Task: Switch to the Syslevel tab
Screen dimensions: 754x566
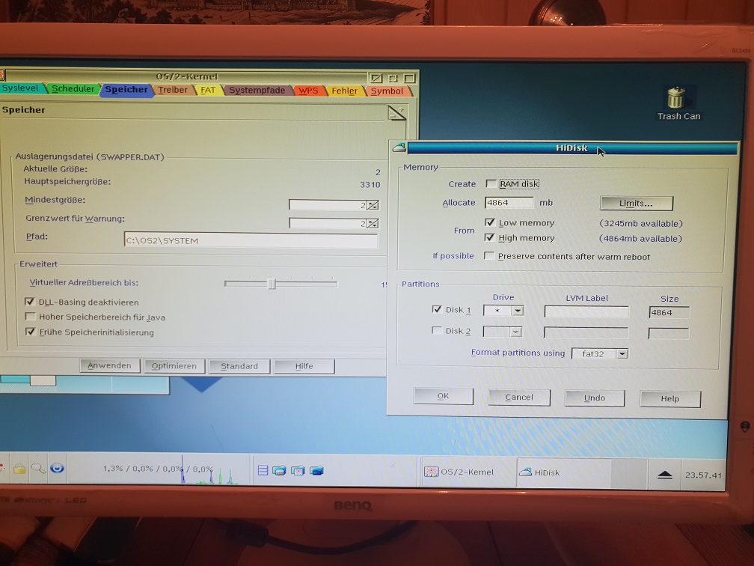Action: pyautogui.click(x=21, y=88)
